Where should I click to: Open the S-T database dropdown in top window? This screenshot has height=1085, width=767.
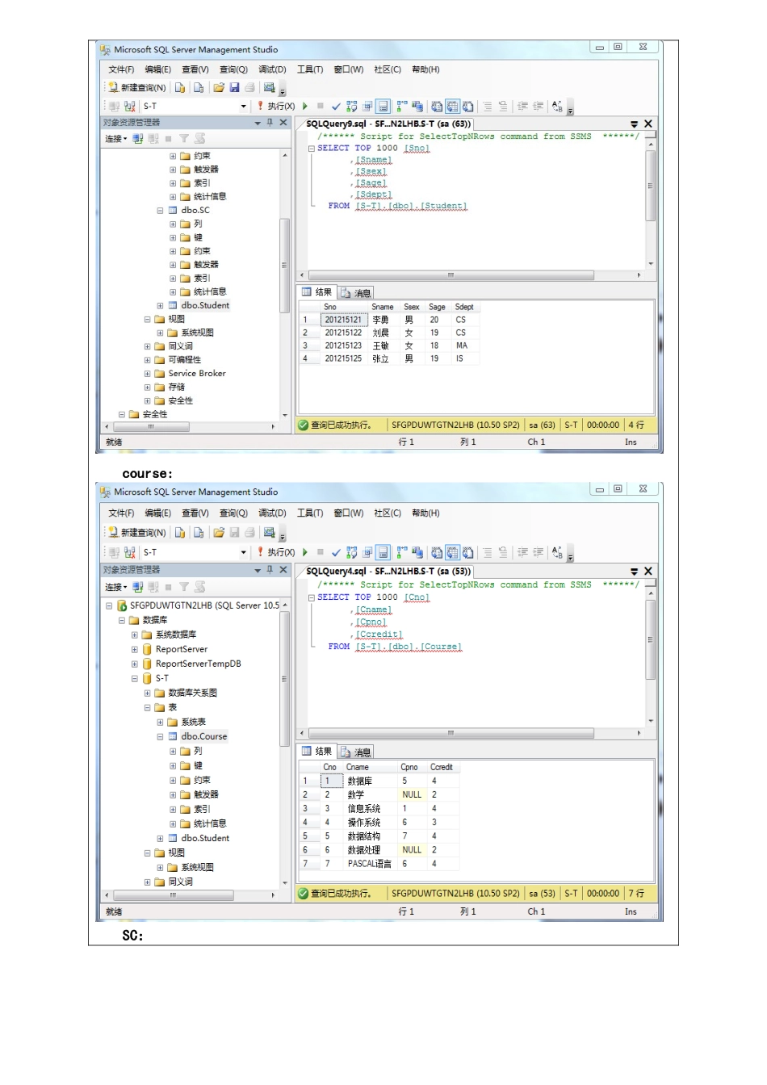click(243, 107)
